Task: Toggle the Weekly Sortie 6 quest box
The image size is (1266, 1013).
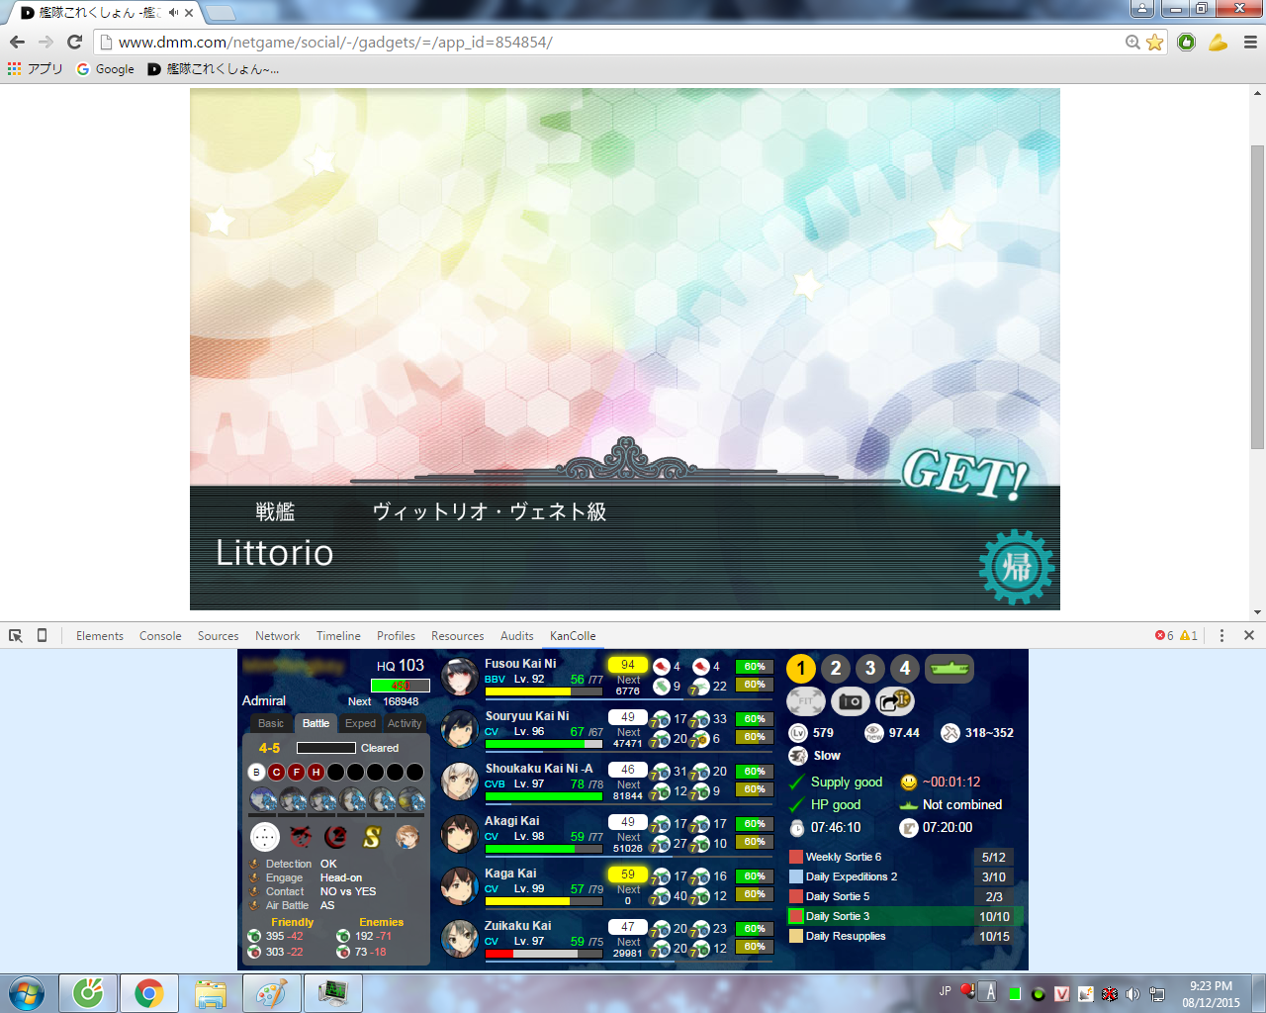Action: (x=796, y=857)
